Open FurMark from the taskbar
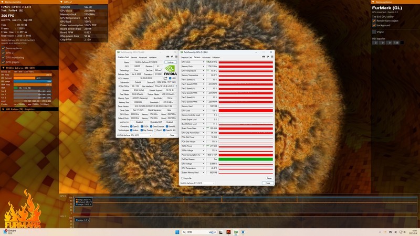This screenshot has height=236, width=420. coord(228,232)
